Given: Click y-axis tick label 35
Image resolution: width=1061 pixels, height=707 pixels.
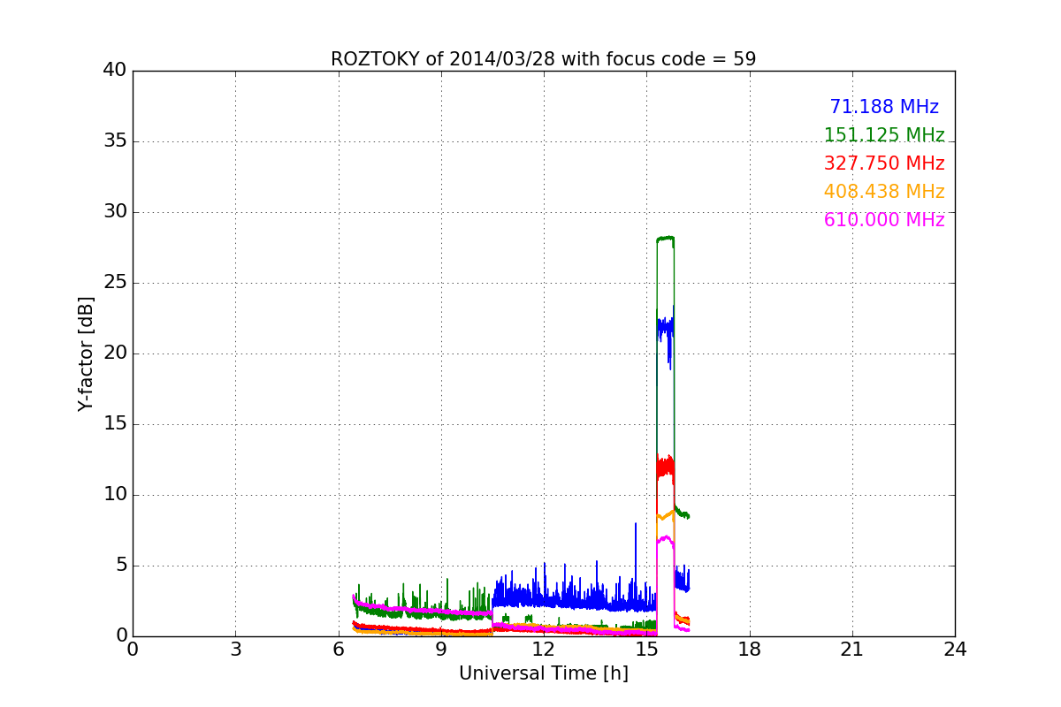Looking at the screenshot, I should (x=114, y=141).
